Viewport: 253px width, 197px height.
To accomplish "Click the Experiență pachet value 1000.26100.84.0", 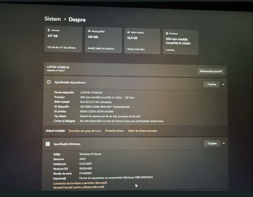I will pos(116,178).
